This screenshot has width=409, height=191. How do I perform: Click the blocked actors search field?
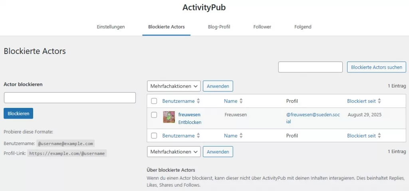coord(310,67)
